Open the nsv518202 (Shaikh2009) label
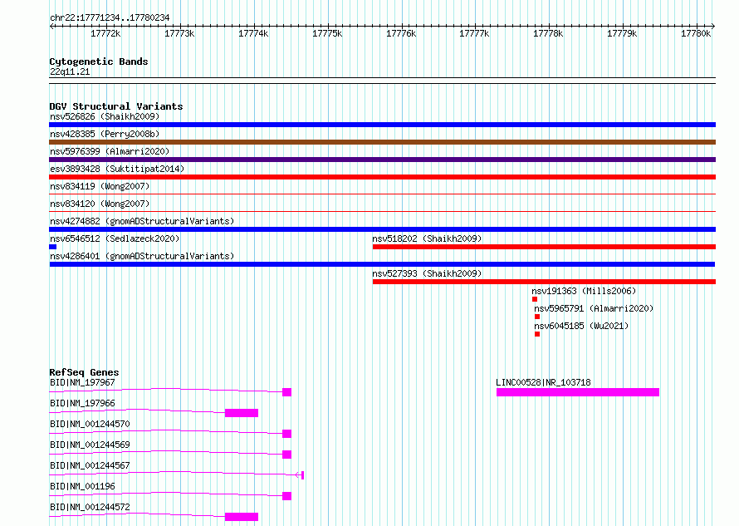Image resolution: width=739 pixels, height=526 pixels. (x=427, y=238)
